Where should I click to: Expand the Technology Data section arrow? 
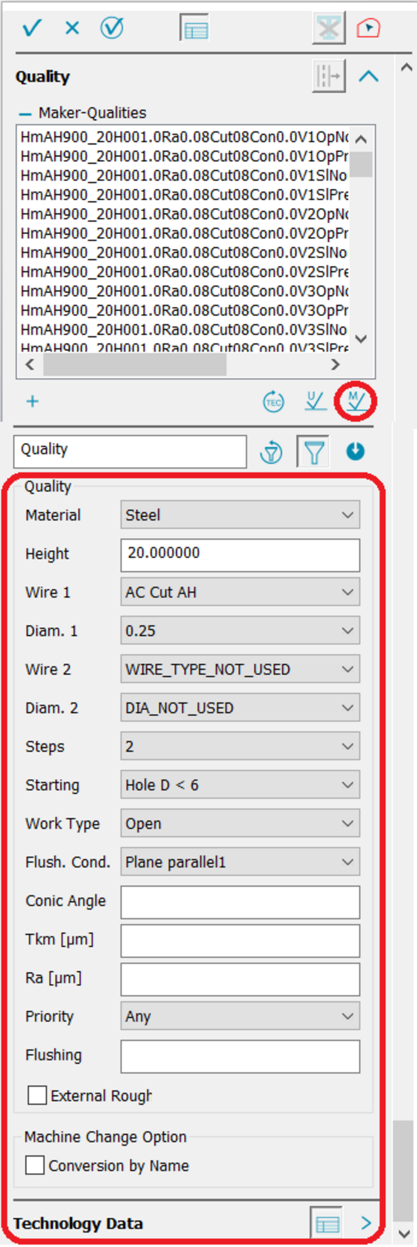pyautogui.click(x=366, y=1222)
